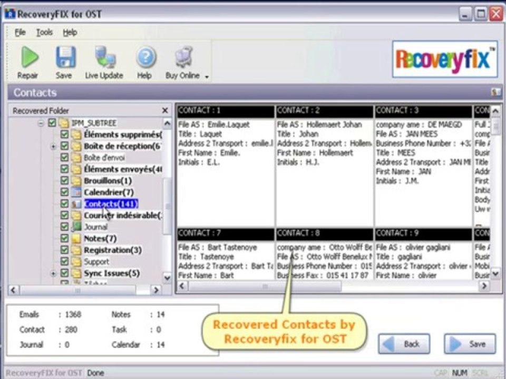
Task: Click folder tree scroll down arrow
Action: click(x=167, y=278)
